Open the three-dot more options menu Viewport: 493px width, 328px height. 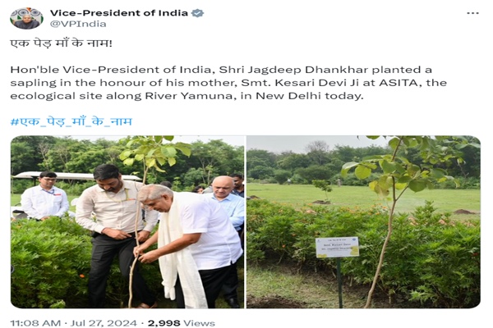(x=472, y=13)
